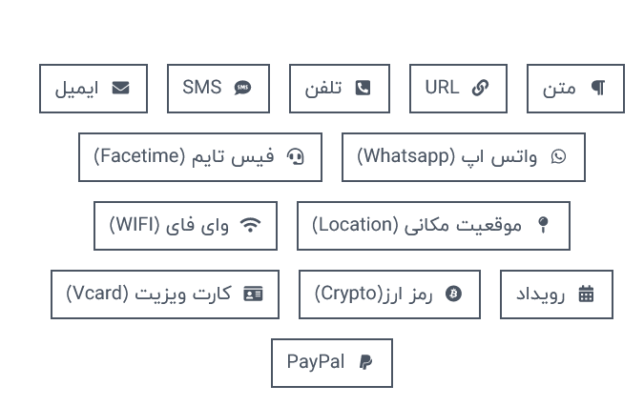Choose the WIFI type button
This screenshot has height=406, width=644.
pos(185,226)
